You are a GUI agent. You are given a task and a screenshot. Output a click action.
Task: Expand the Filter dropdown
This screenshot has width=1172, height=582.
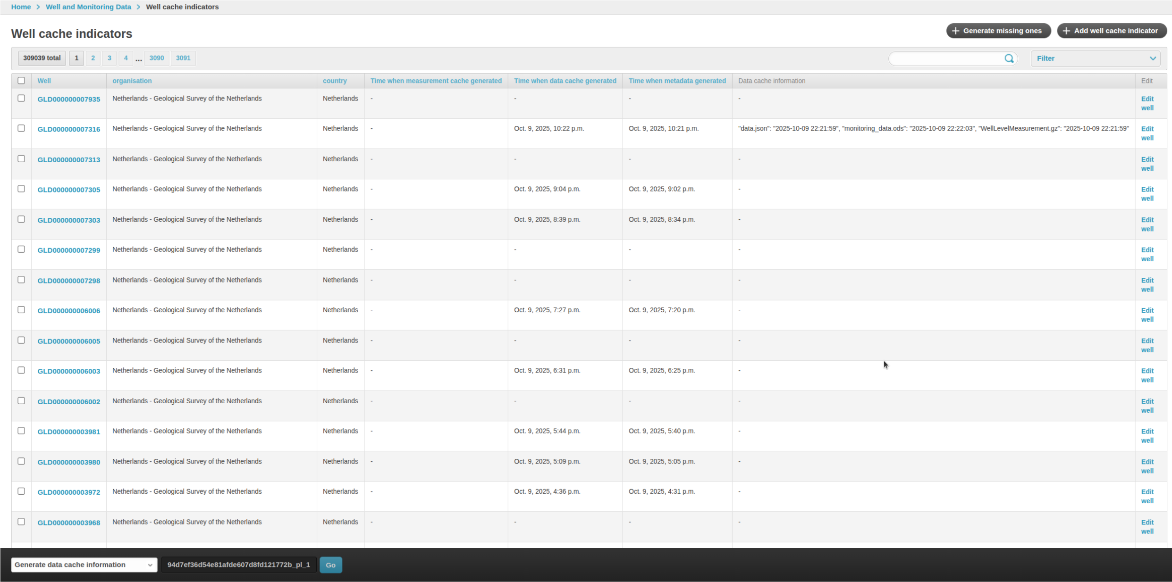coord(1095,58)
